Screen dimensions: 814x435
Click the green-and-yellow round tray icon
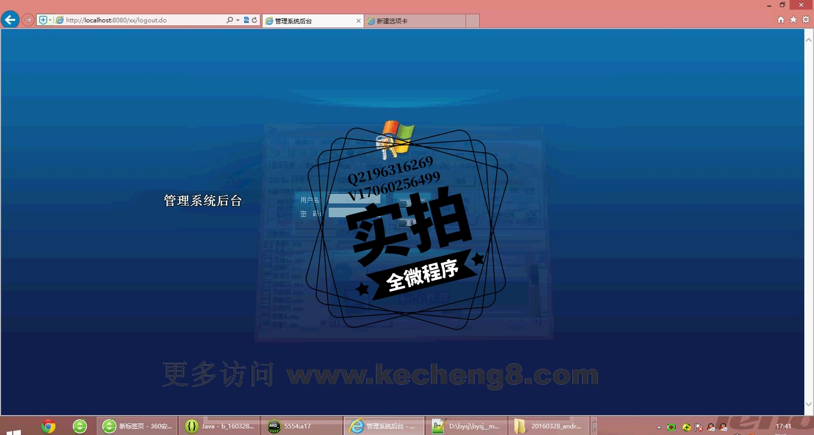tap(686, 427)
